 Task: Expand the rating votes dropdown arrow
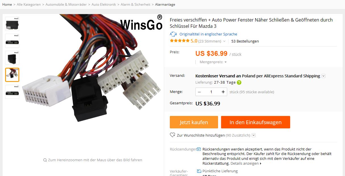pyautogui.click(x=224, y=41)
